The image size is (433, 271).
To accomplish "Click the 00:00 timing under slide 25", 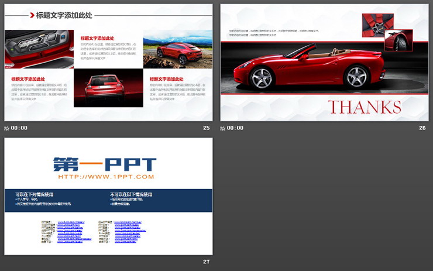I will 19,128.
